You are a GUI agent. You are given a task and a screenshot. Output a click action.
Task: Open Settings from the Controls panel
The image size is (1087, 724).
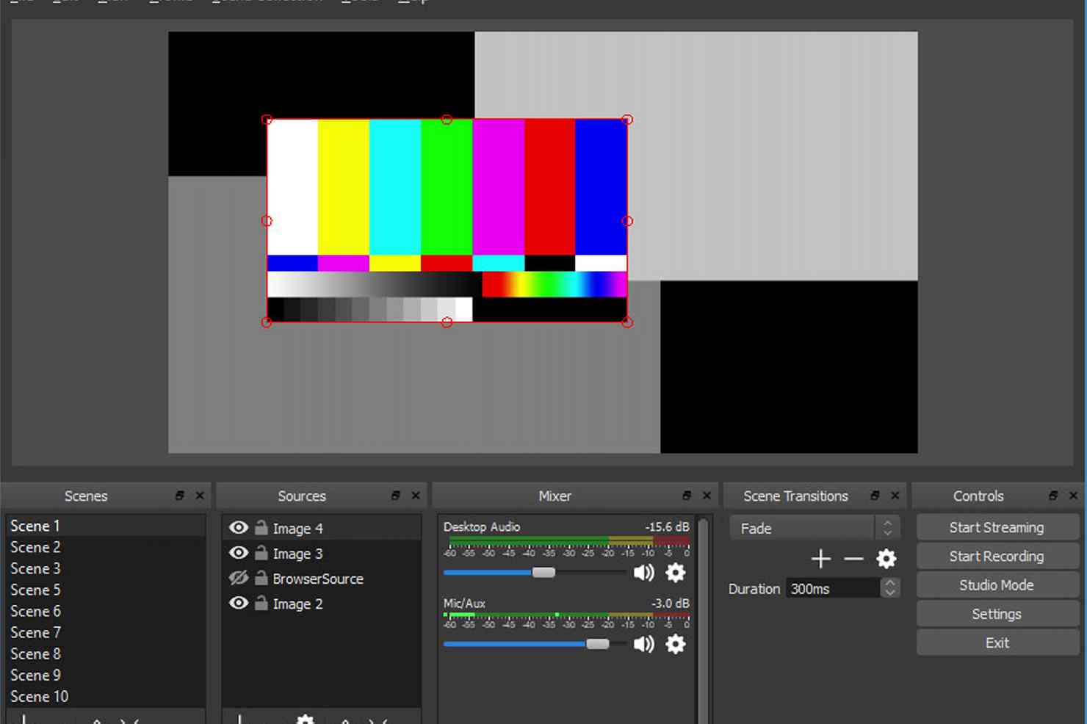point(997,614)
